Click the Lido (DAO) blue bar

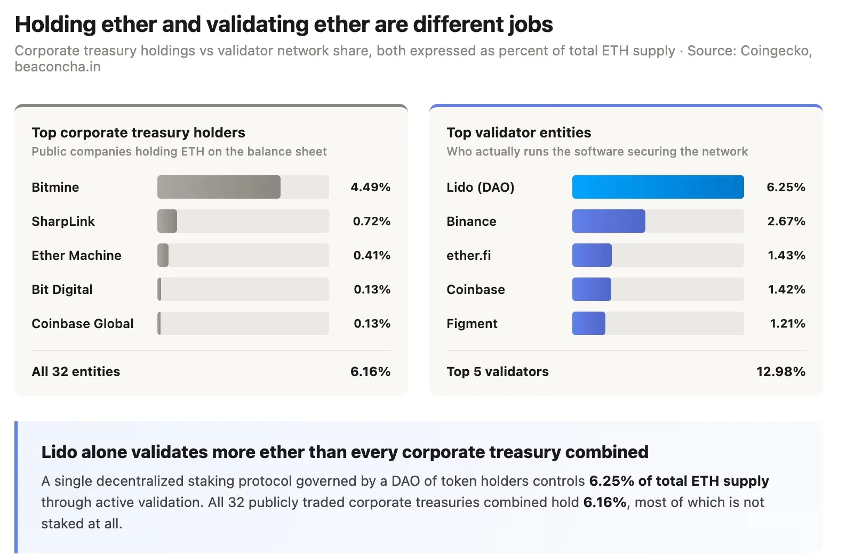click(x=658, y=187)
